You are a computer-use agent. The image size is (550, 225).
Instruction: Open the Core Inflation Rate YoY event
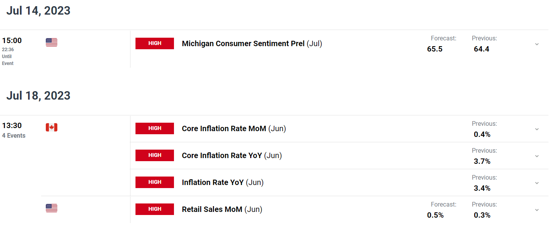click(232, 156)
